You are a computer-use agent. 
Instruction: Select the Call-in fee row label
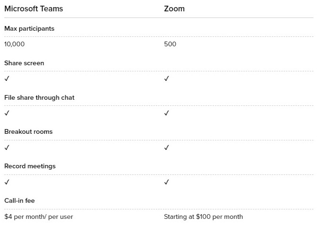[x=19, y=200]
